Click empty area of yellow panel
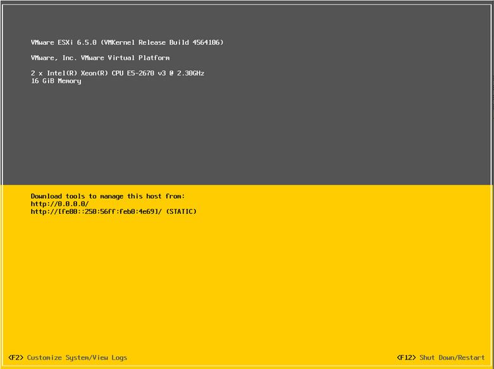 coord(285,285)
